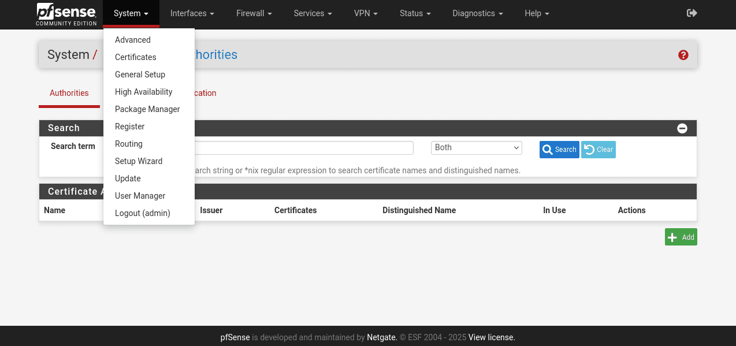Click the pfSense Community Edition logo

pyautogui.click(x=66, y=14)
